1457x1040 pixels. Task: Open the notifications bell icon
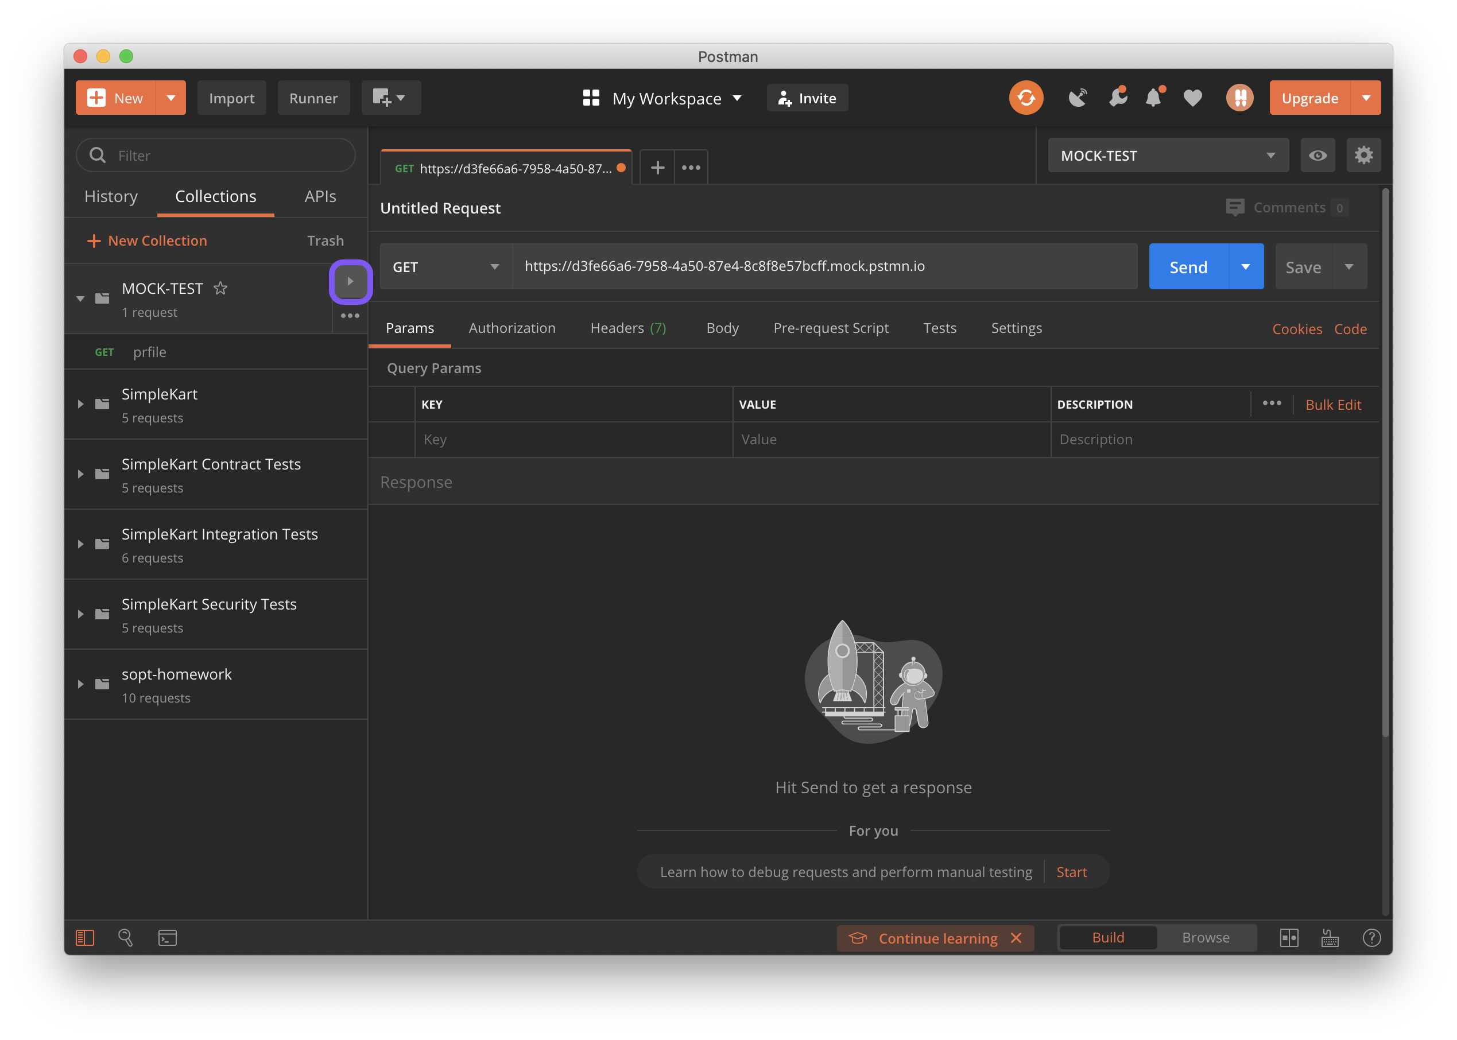click(x=1153, y=98)
